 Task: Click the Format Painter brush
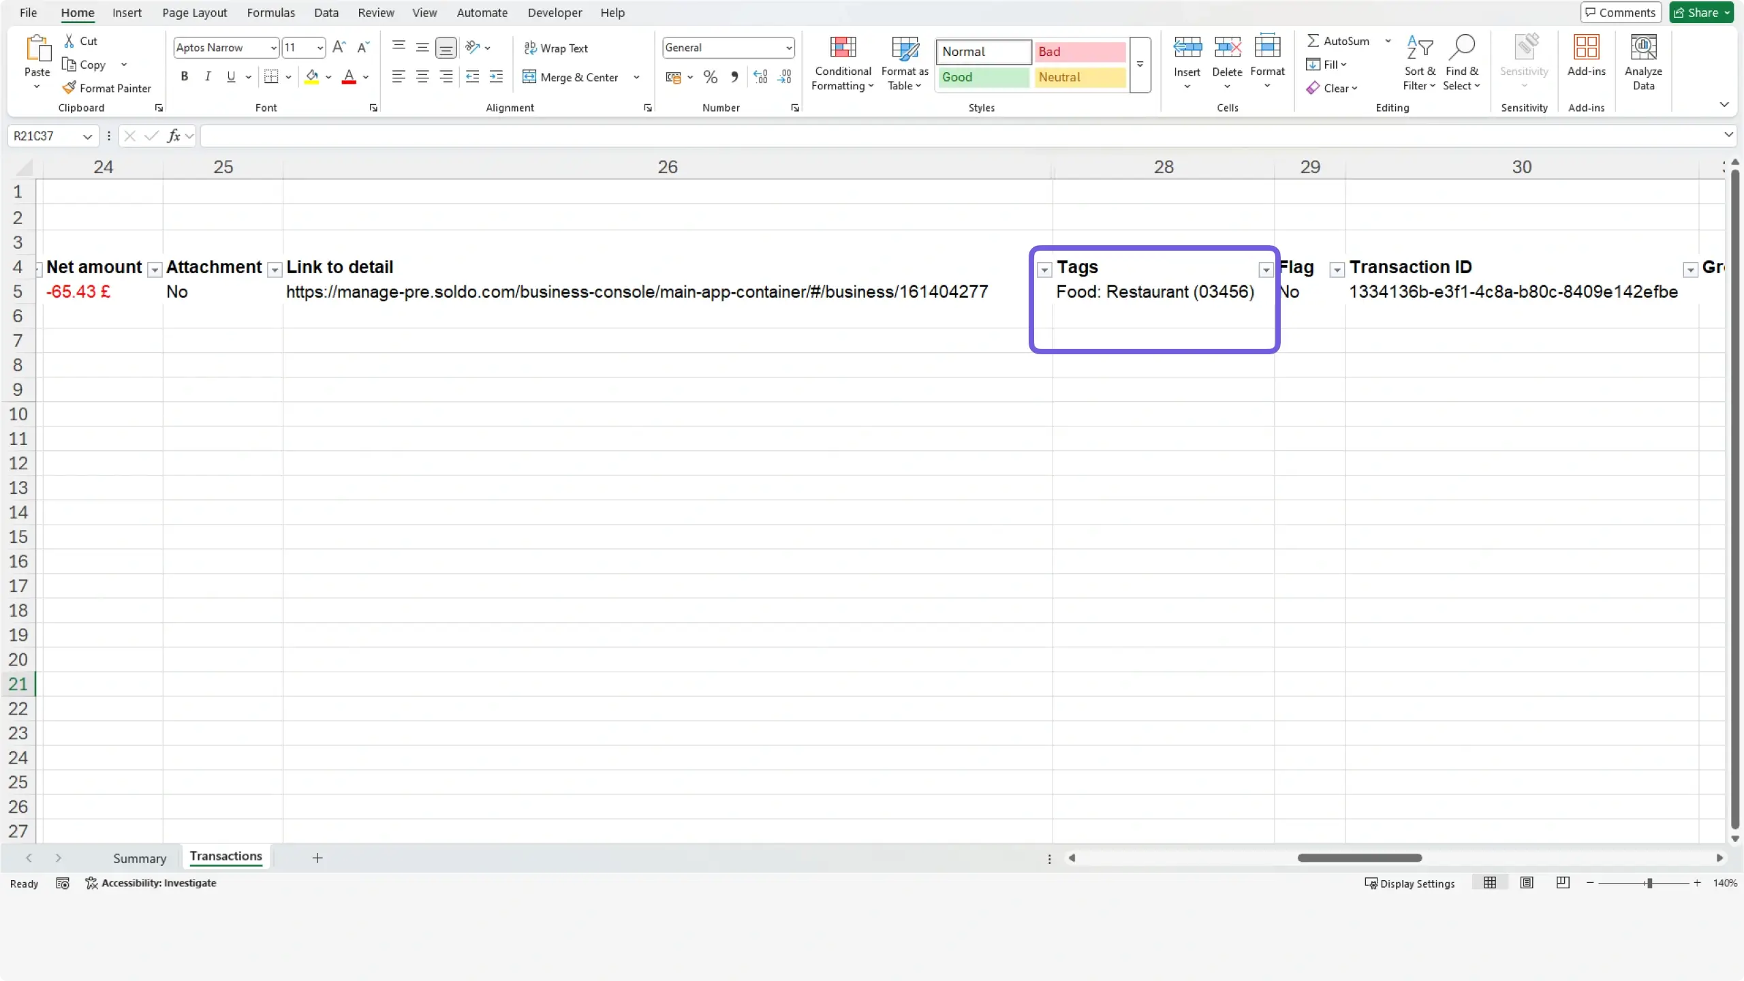point(69,88)
